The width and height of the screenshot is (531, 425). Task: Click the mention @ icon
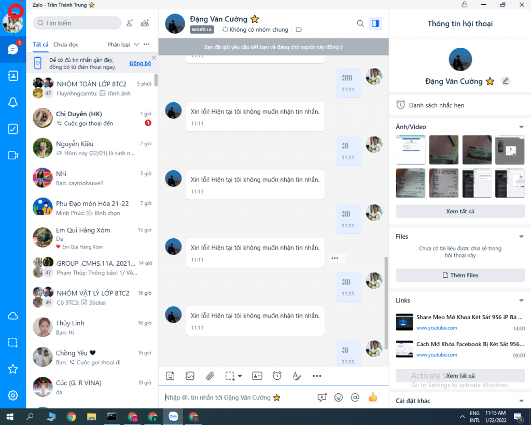click(355, 397)
